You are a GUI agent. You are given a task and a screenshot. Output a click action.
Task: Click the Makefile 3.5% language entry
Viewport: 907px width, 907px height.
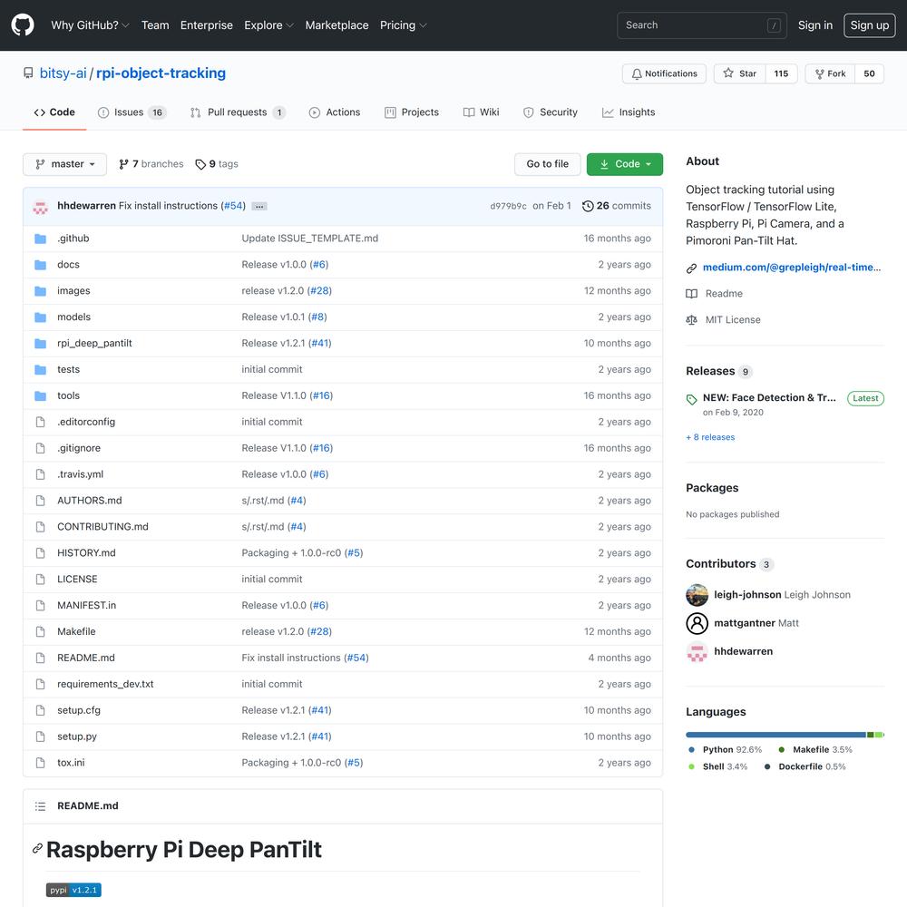[815, 750]
